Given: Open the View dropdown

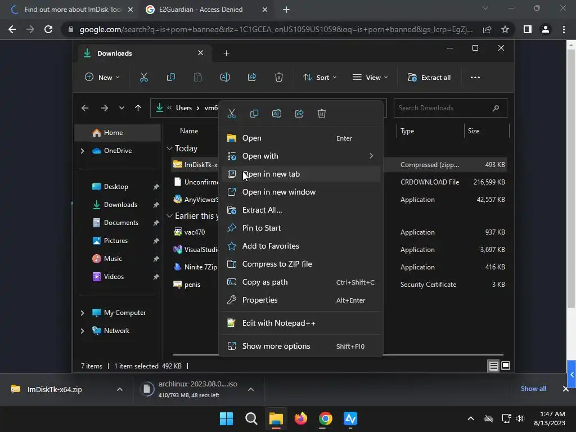Looking at the screenshot, I should [x=370, y=77].
